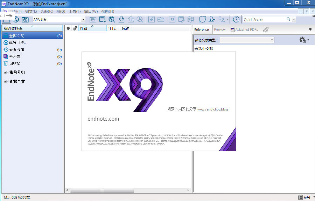Click the Open Link chain icon

pyautogui.click(x=151, y=20)
